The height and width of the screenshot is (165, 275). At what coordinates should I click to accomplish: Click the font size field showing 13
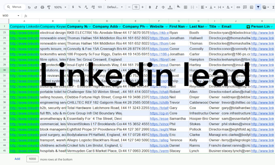point(136,7)
